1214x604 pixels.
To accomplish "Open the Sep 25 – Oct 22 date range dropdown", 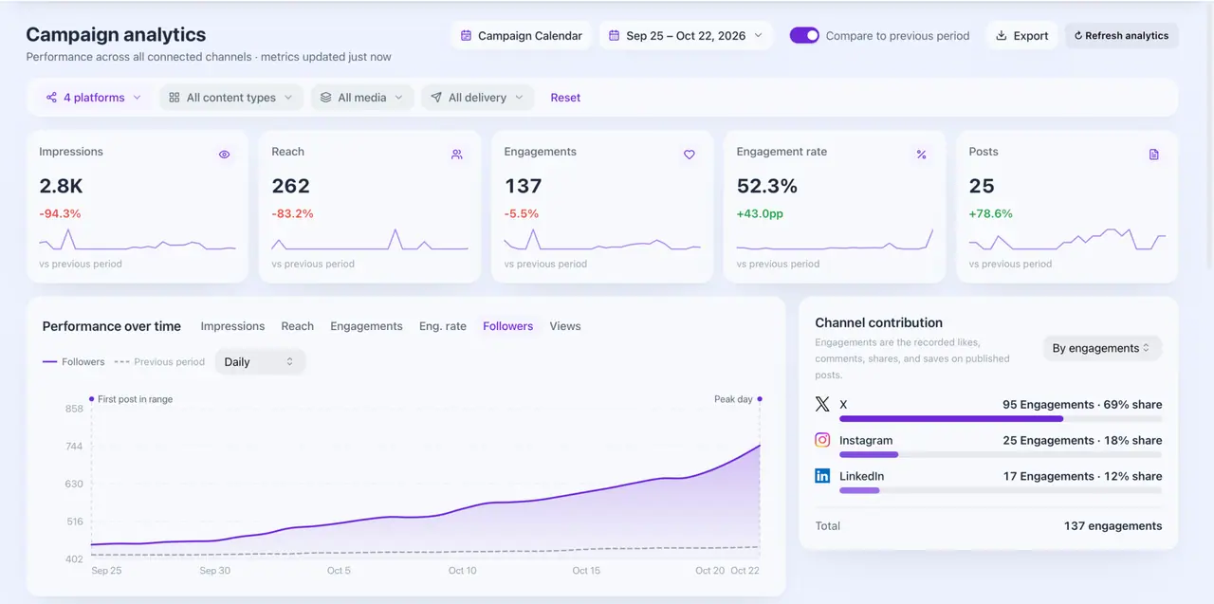I will 686,36.
